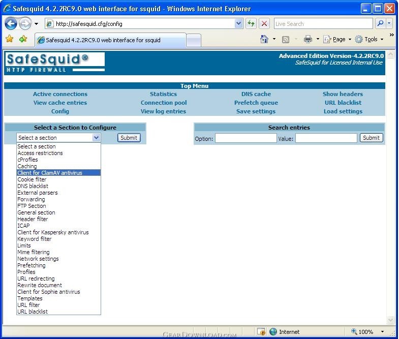Go to the Home page icon
The image size is (399, 339).
tap(264, 39)
